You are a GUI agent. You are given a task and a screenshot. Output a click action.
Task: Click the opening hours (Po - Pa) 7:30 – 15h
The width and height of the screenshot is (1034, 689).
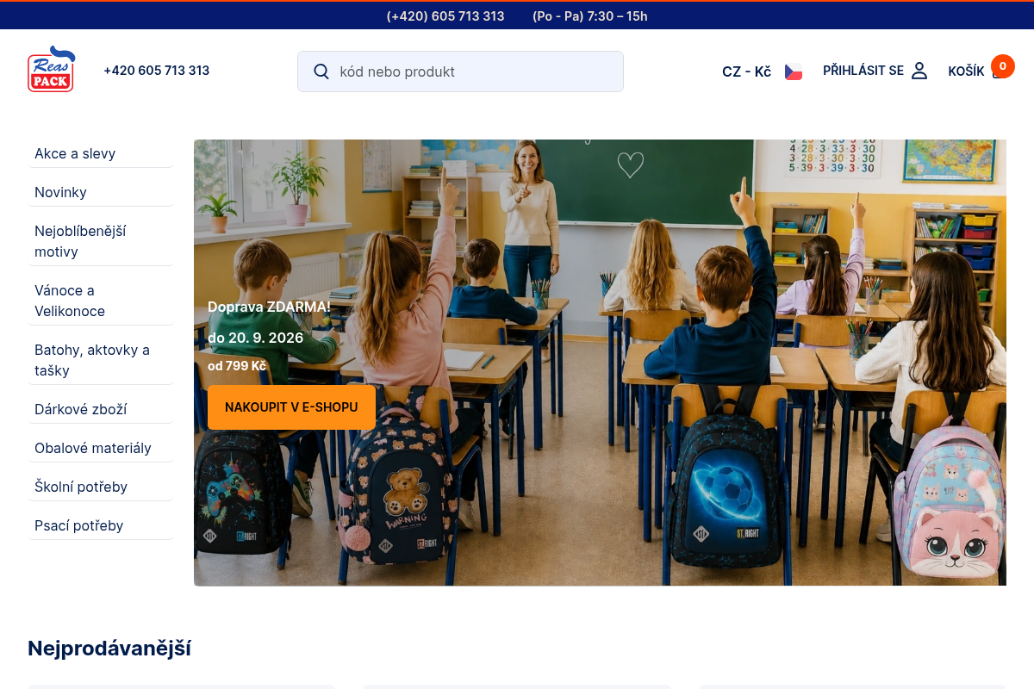coord(590,16)
